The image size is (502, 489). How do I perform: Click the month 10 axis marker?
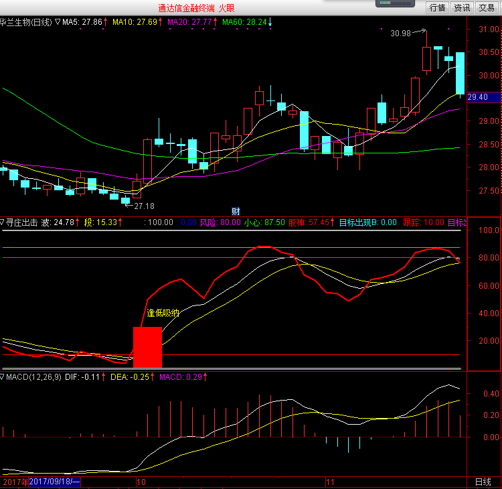click(141, 482)
